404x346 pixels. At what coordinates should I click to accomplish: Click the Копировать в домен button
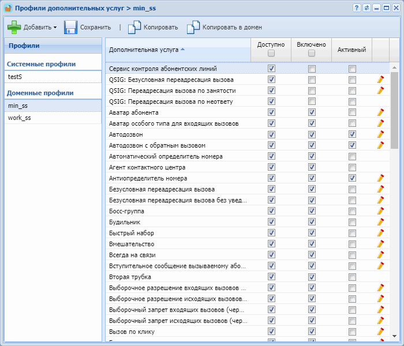[231, 27]
